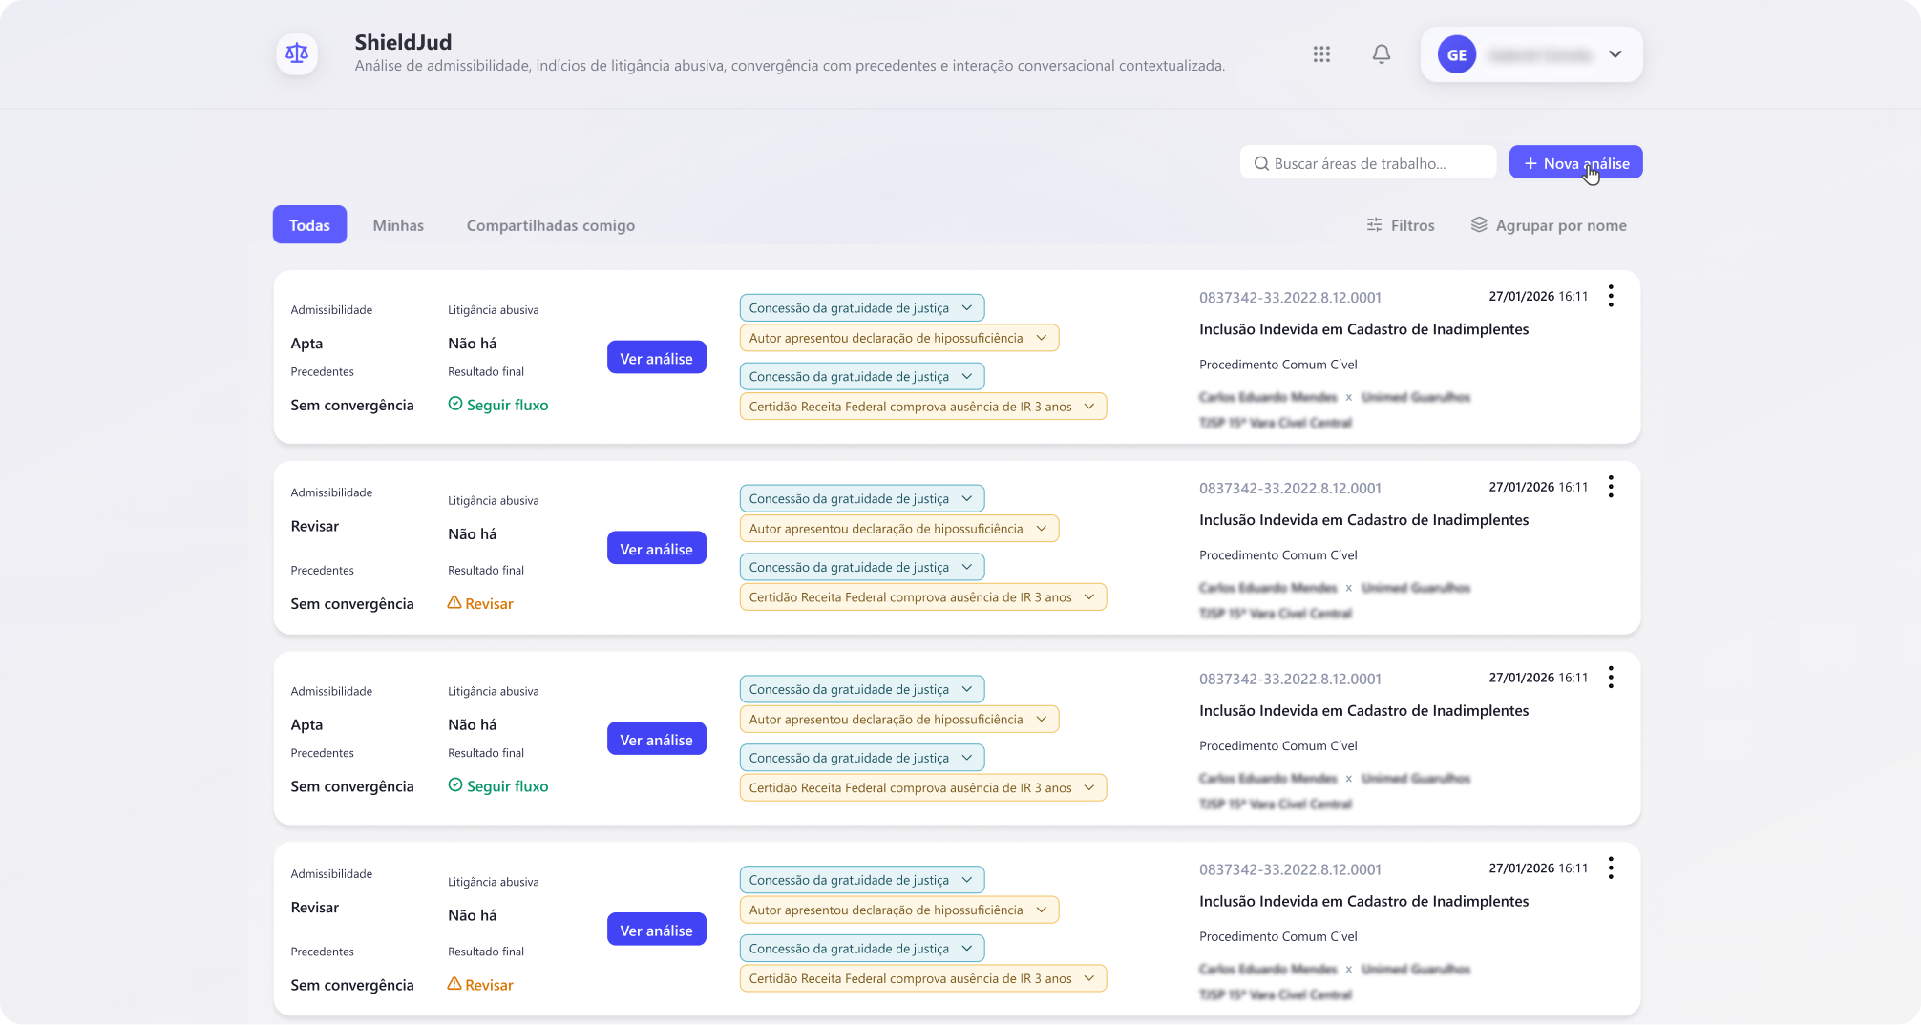Click process number 0837342-33.2022.8.12.0001 in first card
The height and width of the screenshot is (1025, 1921).
[1290, 298]
